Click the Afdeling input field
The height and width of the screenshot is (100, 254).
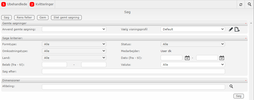pyautogui.click(x=133, y=87)
